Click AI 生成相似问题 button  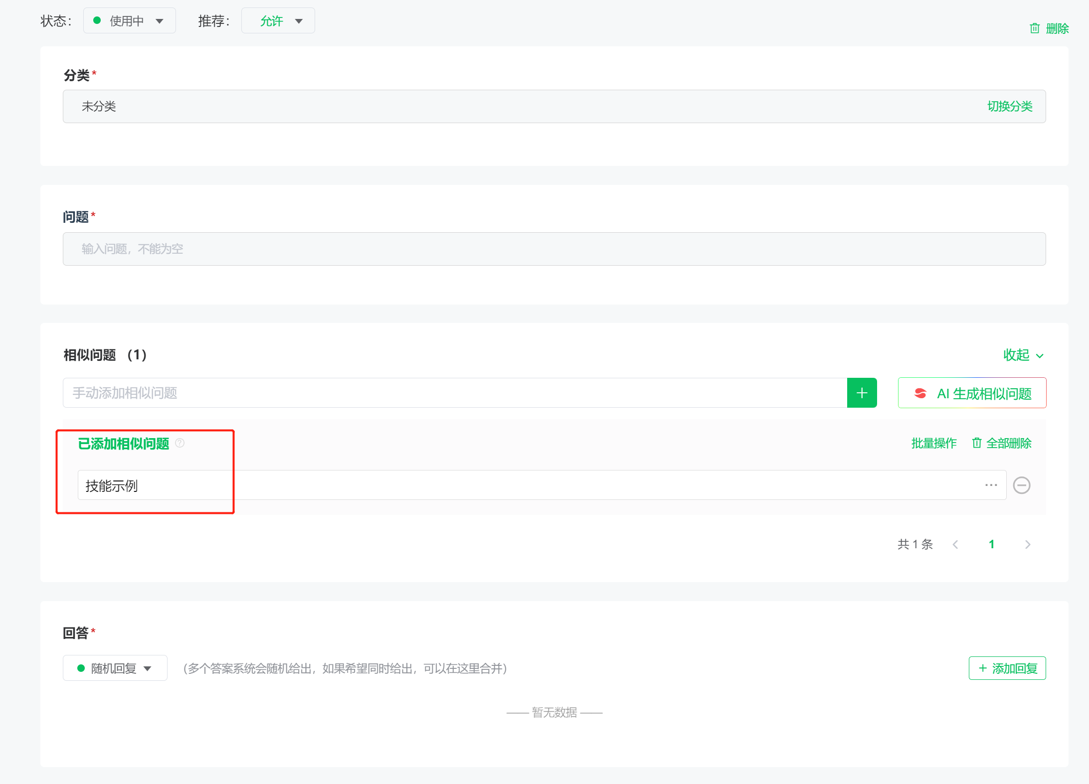pos(972,393)
